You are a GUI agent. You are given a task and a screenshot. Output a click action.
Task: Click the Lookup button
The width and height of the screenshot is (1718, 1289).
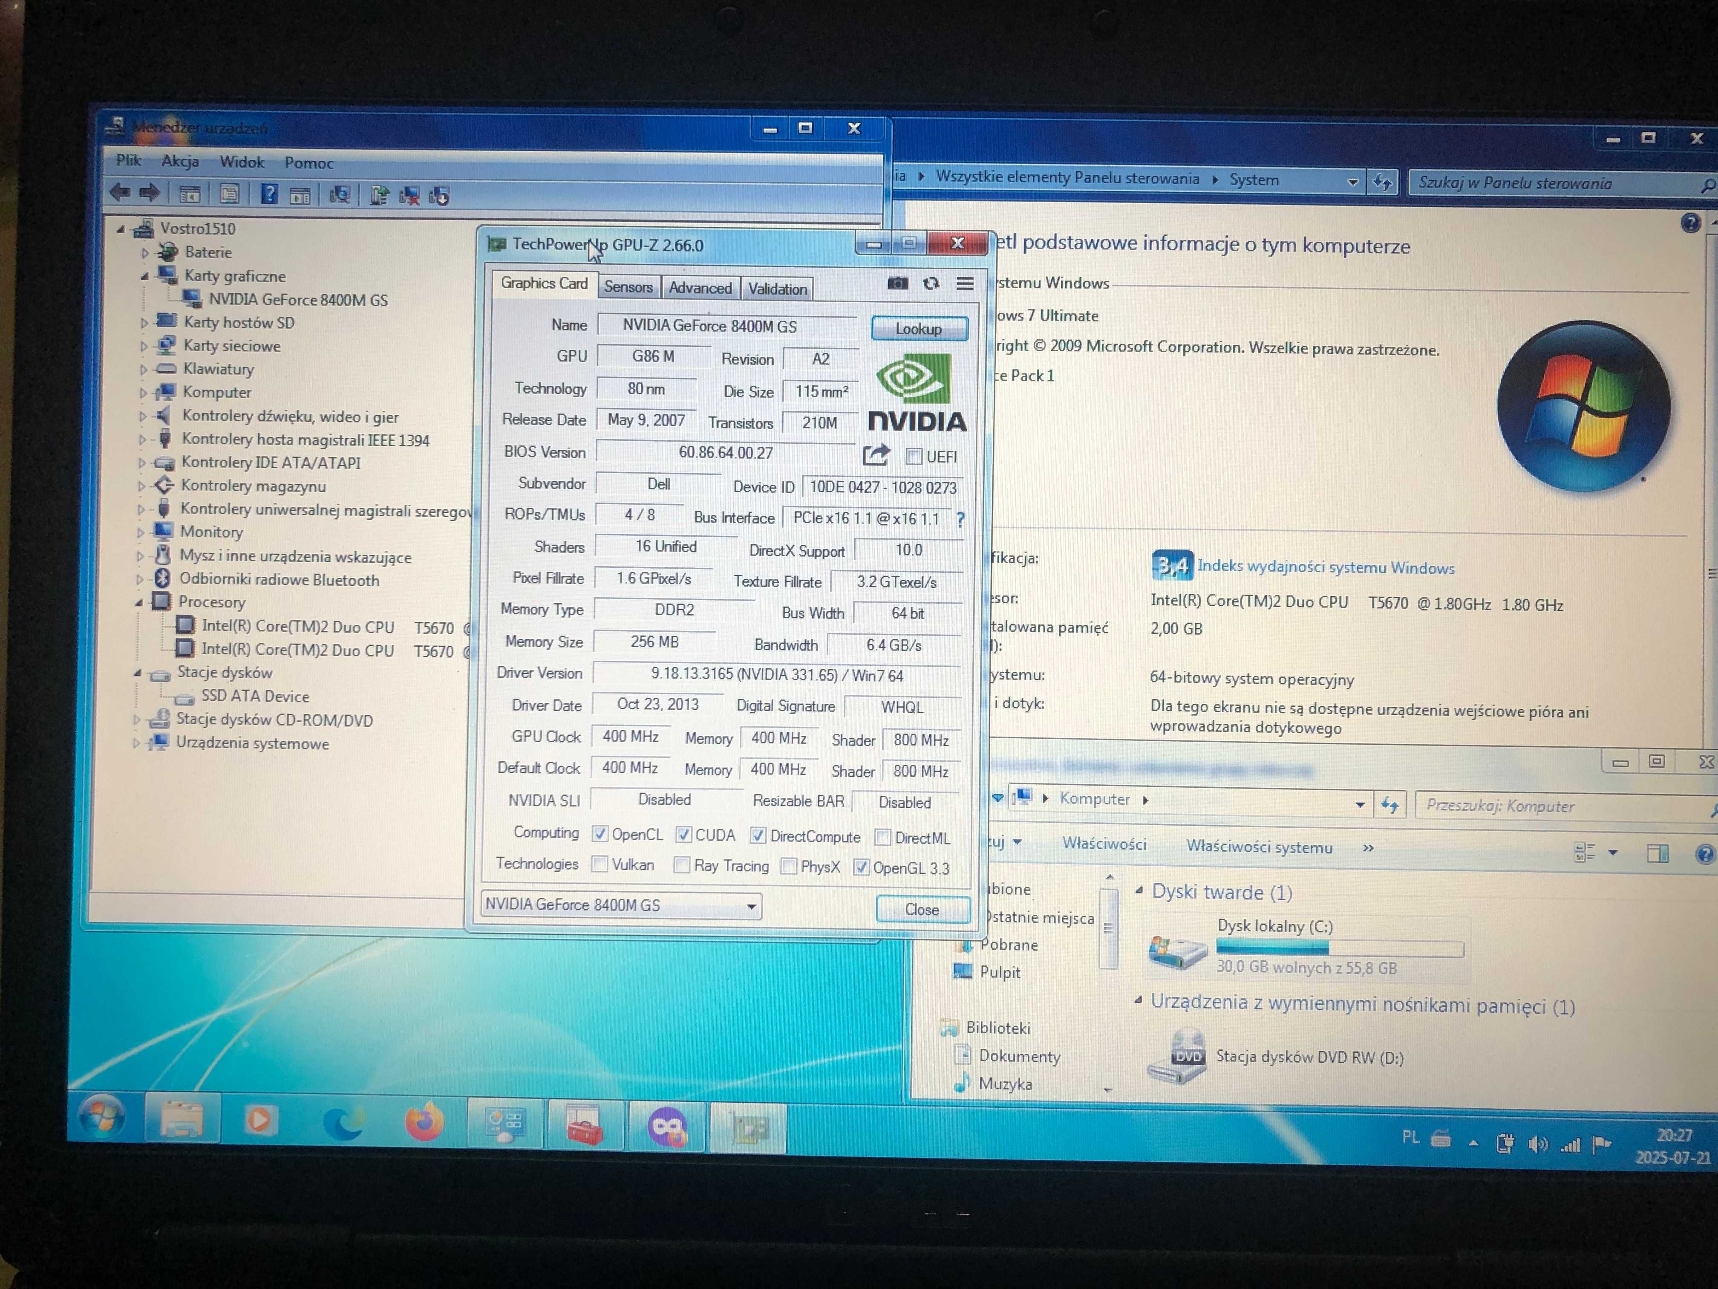point(919,329)
